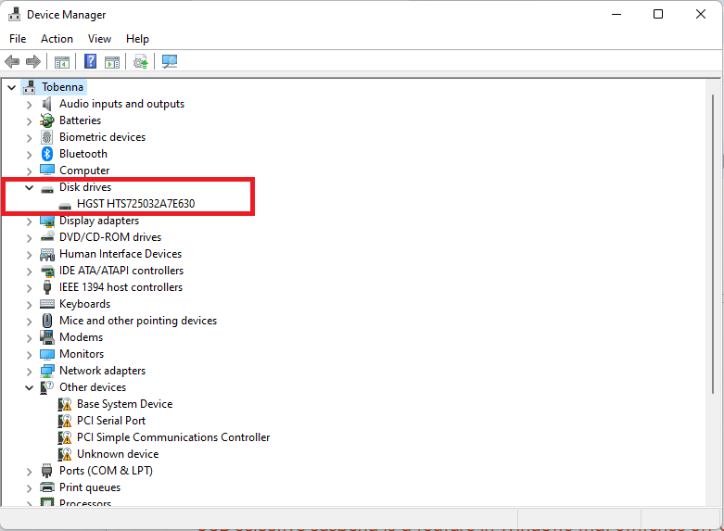The width and height of the screenshot is (724, 531).
Task: Click the IEEE 1394 host controllers icon
Action: (47, 287)
